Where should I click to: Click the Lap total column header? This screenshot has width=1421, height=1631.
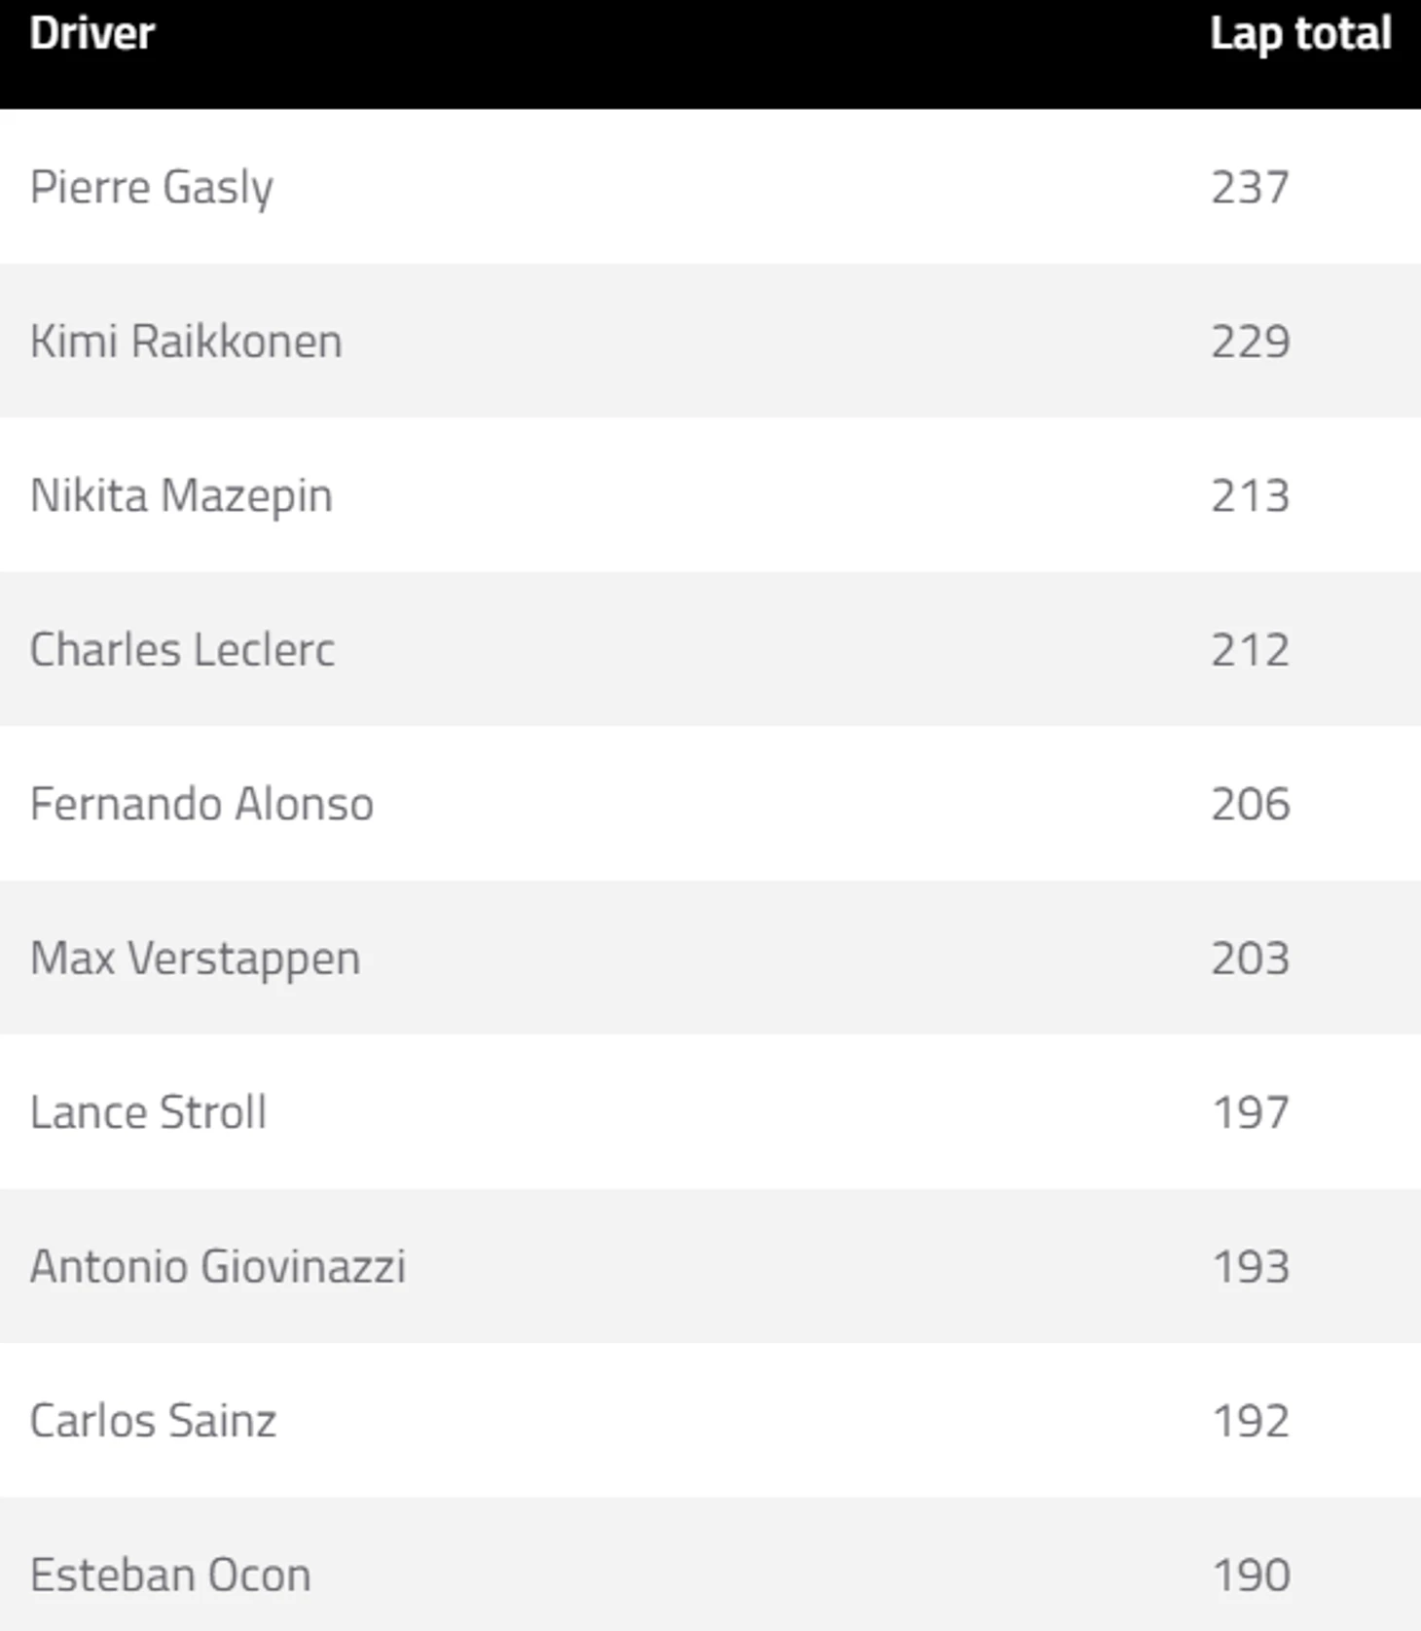1300,35
